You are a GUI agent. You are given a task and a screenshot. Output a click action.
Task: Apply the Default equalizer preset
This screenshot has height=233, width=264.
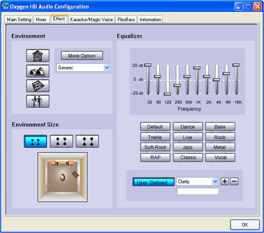coord(155,127)
